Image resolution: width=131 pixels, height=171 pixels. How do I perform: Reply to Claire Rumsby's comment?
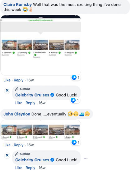pos(19,80)
